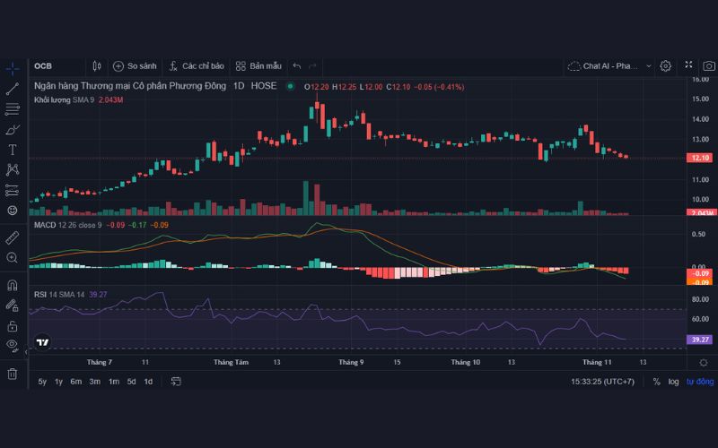Open Các chỉ báo indicators menu

196,65
